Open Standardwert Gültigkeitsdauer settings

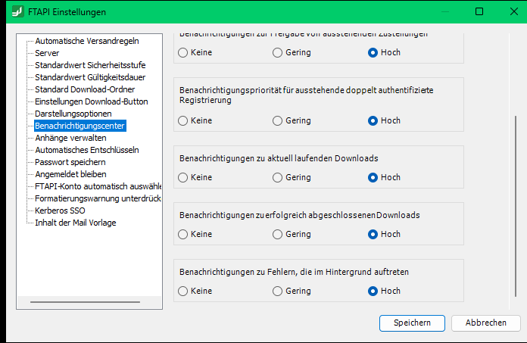[90, 77]
